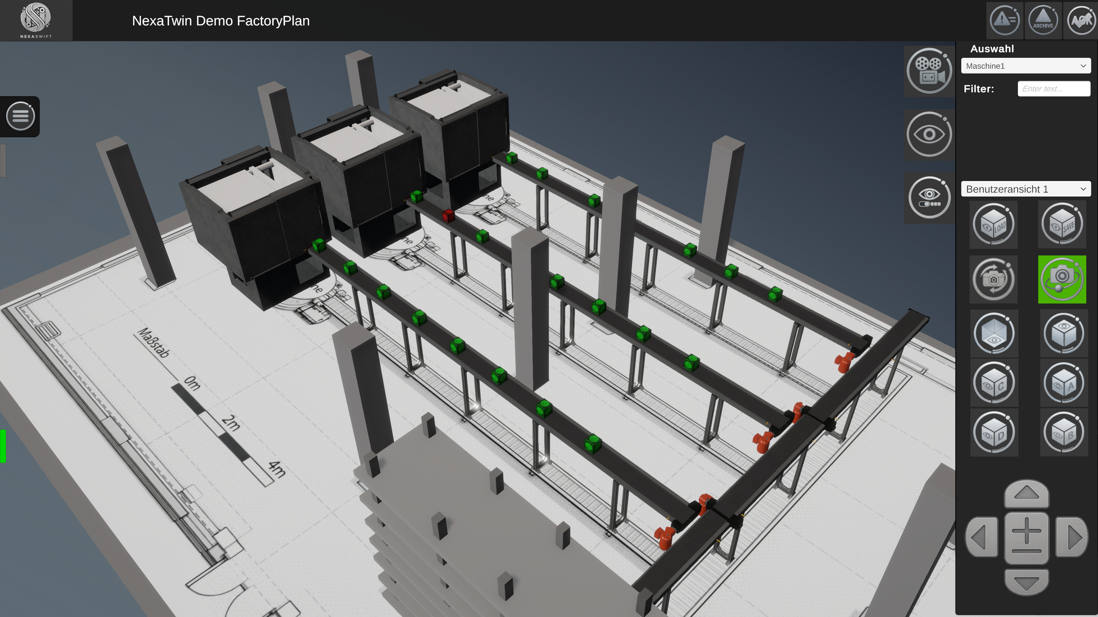The height and width of the screenshot is (617, 1098).
Task: Select the bottom-view cube icon
Action: coord(994,334)
